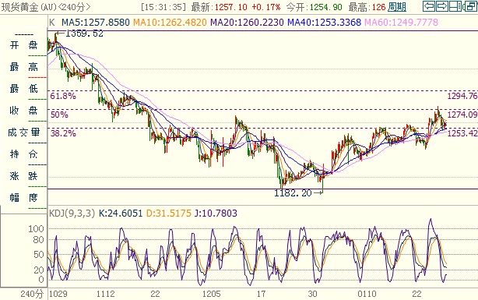Select 收盘 in left sidebar
Screen dimensions: 478x300
23,110
